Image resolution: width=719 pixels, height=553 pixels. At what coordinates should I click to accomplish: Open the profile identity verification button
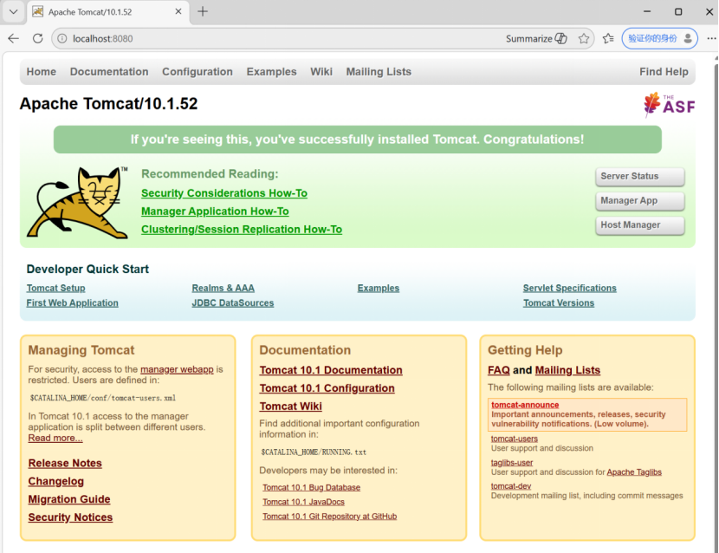click(659, 38)
